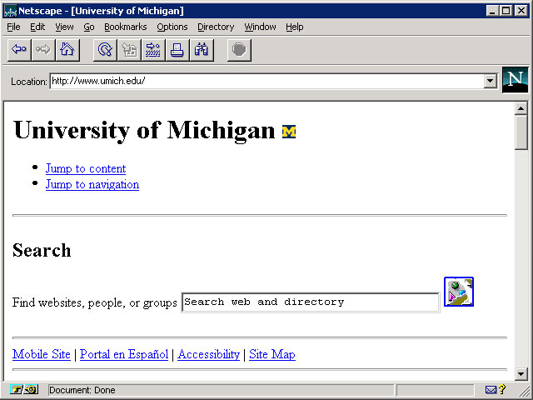Viewport: 533px width, 400px height.
Task: Focus the Search web and directory field
Action: [x=311, y=302]
